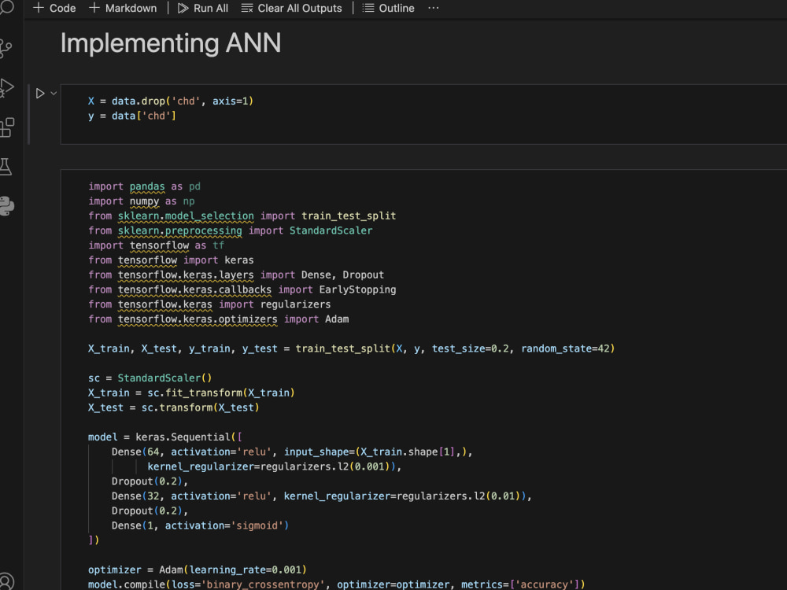
Task: Open Run and Debug view
Action: (6, 87)
